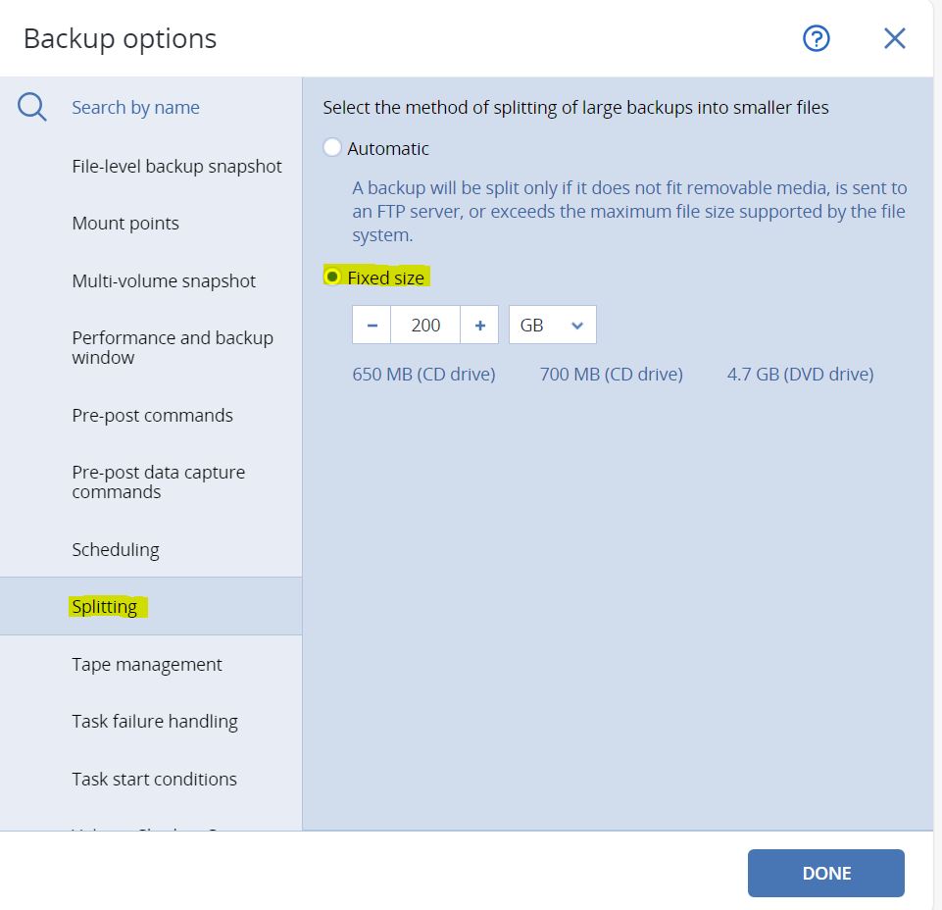Choose the 650 MB (CD drive) preset

tap(423, 374)
